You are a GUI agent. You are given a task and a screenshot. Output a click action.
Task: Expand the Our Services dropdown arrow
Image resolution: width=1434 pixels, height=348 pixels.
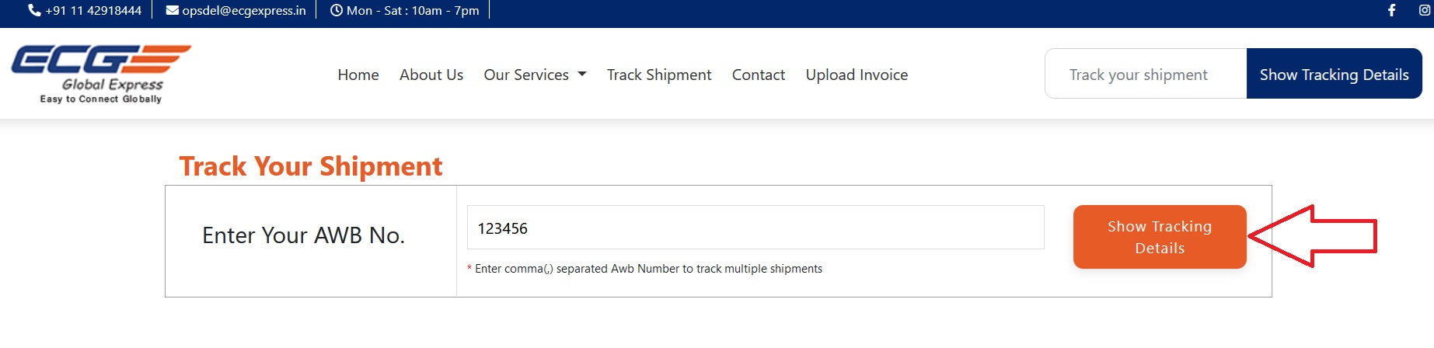pos(582,75)
